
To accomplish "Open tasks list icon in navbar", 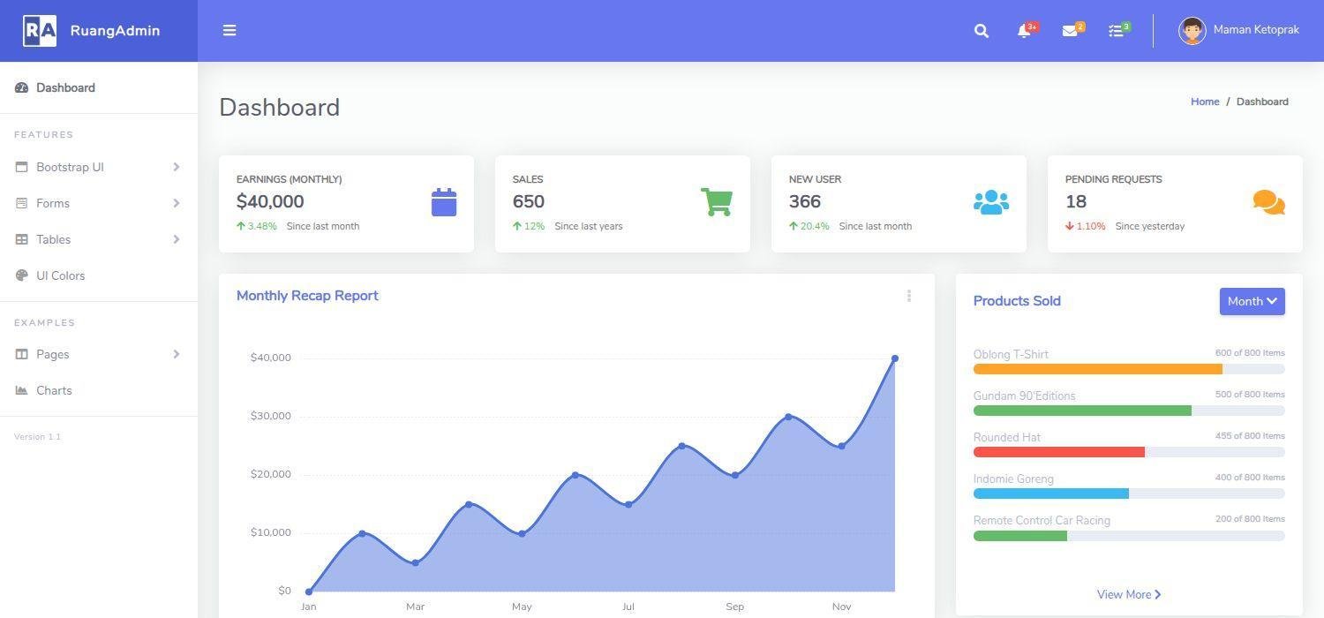I will click(x=1116, y=31).
